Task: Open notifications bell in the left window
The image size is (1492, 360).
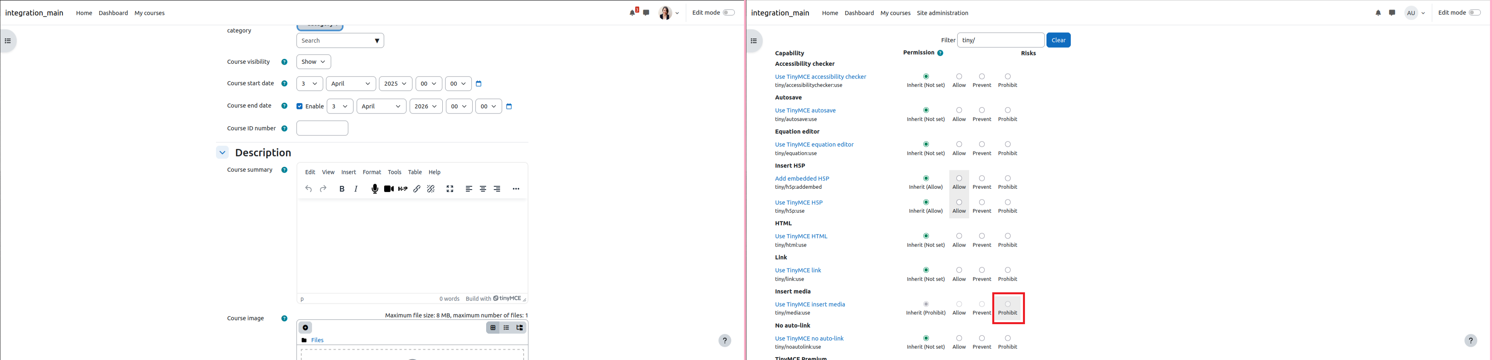Action: point(632,13)
